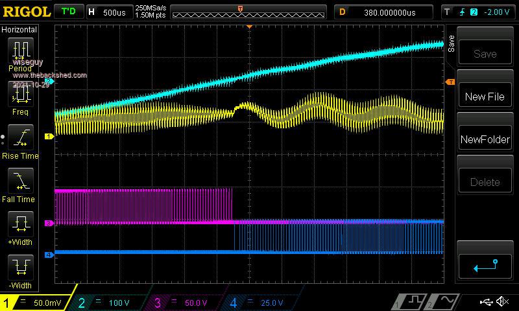519x311 pixels.
Task: Select the channel 3 50.0 V tab
Action: tap(188, 303)
